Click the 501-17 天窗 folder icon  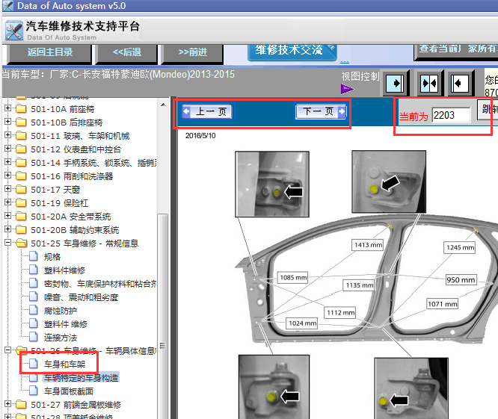coord(21,190)
